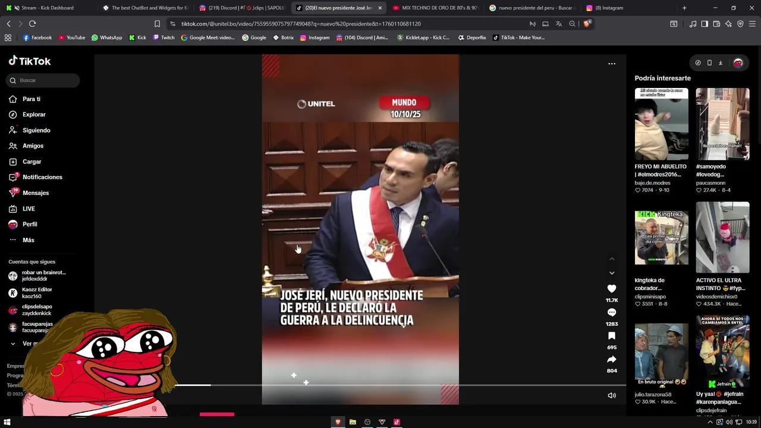Image resolution: width=761 pixels, height=428 pixels.
Task: Open Jefrain Uy yaa video thumbnail
Action: tap(722, 351)
